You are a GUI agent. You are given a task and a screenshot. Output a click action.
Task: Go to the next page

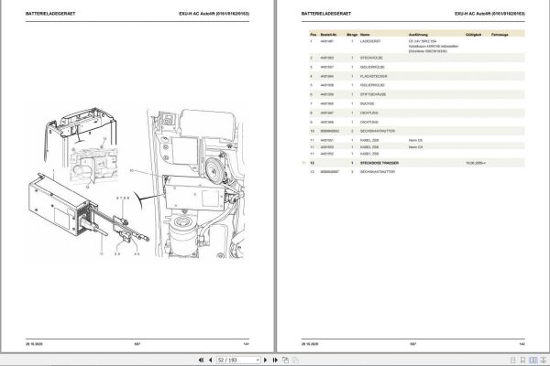pyautogui.click(x=266, y=360)
